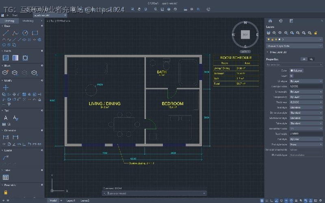Image resolution: width=325 pixels, height=203 pixels.
Task: Open the Start tab
Action: pos(15,15)
